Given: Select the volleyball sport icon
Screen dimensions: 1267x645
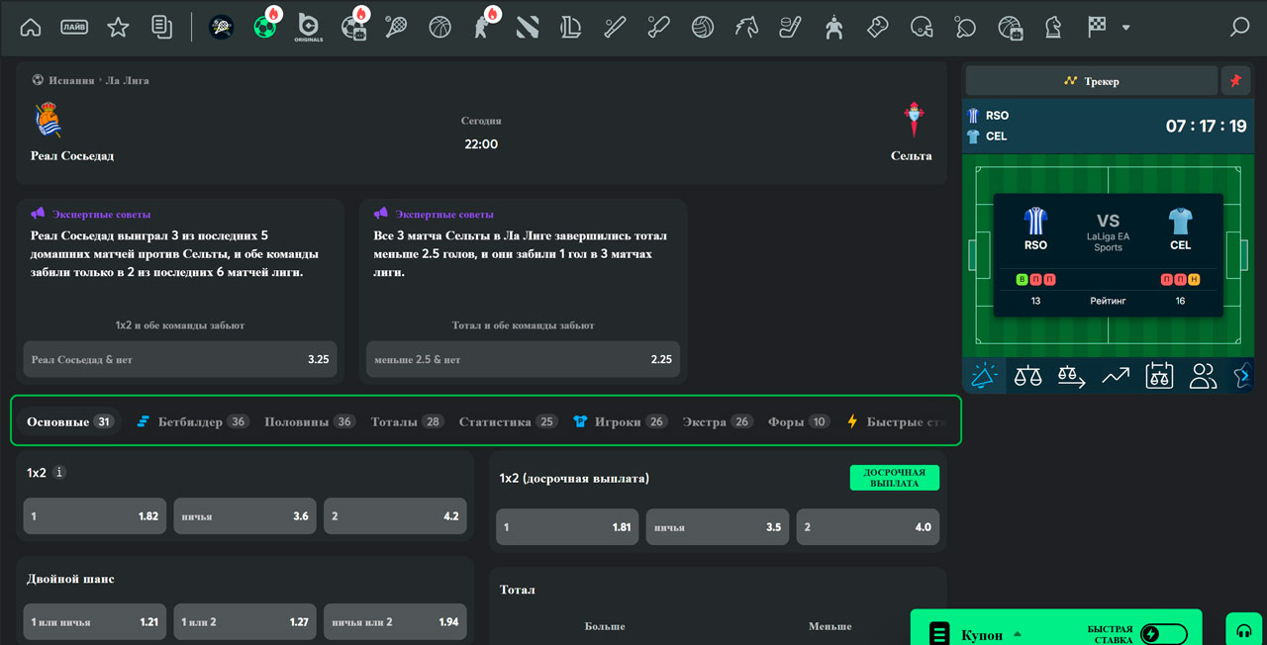Looking at the screenshot, I should click(x=703, y=28).
